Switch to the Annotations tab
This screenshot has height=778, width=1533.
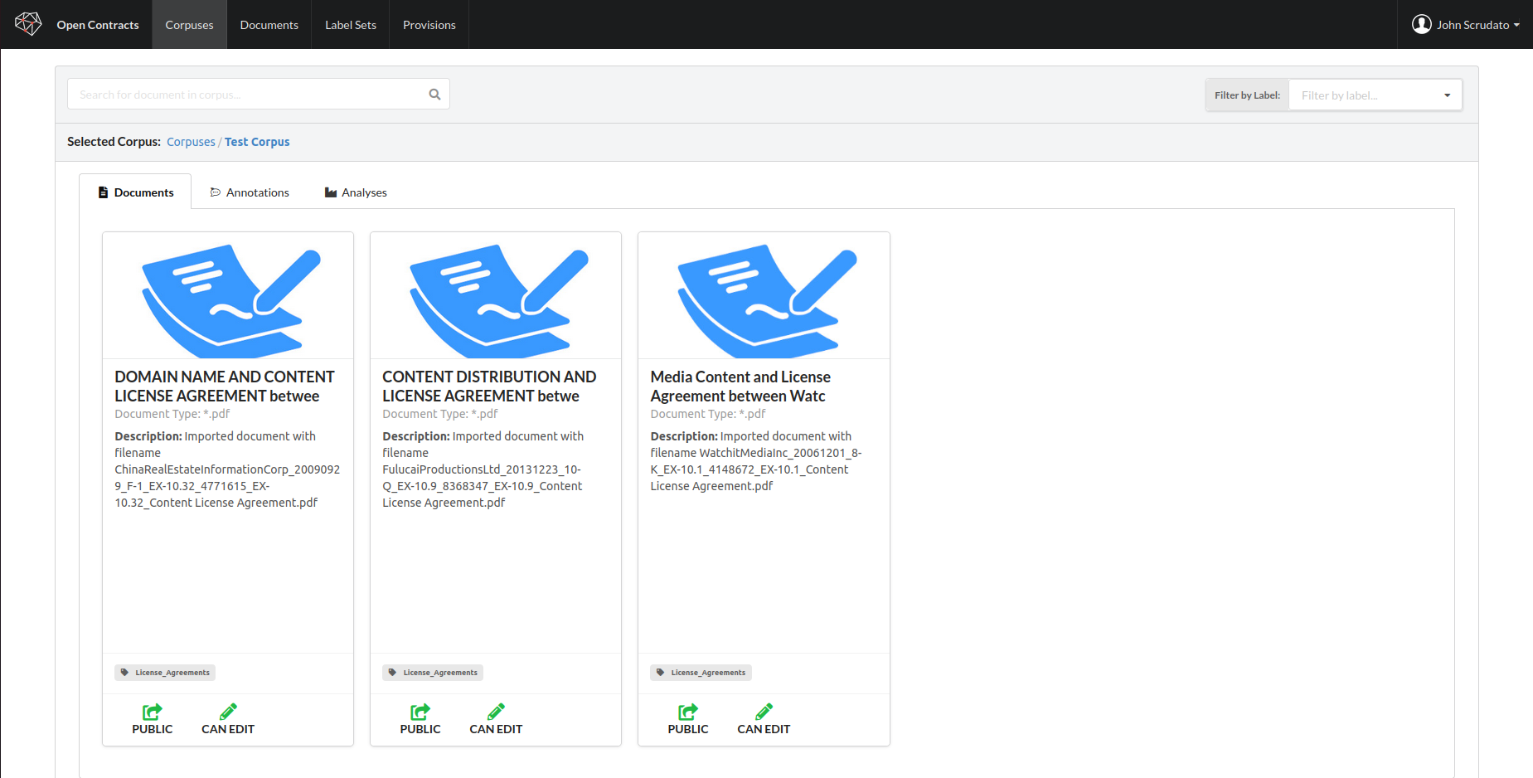250,192
